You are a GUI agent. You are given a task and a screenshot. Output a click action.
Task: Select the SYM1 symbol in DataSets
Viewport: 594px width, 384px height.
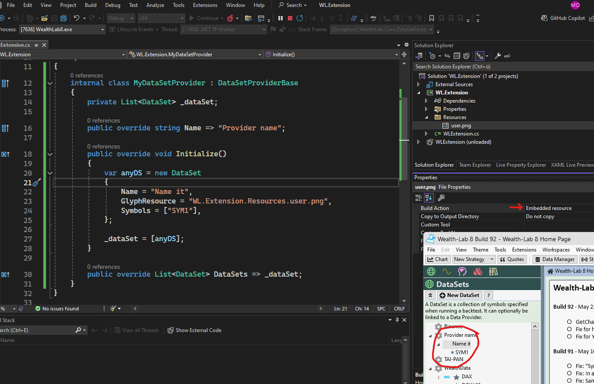(x=462, y=352)
